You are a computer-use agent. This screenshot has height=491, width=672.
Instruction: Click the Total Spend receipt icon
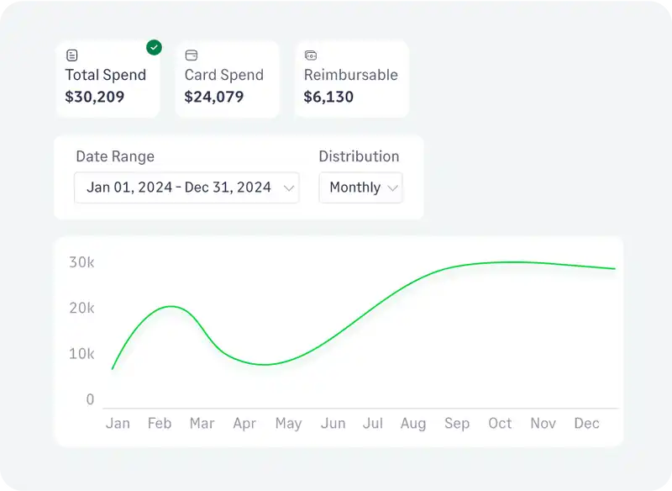point(71,55)
